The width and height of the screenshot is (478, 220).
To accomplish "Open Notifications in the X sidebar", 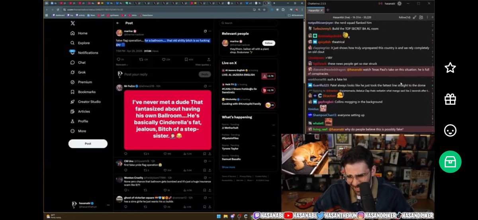I will click(84, 52).
